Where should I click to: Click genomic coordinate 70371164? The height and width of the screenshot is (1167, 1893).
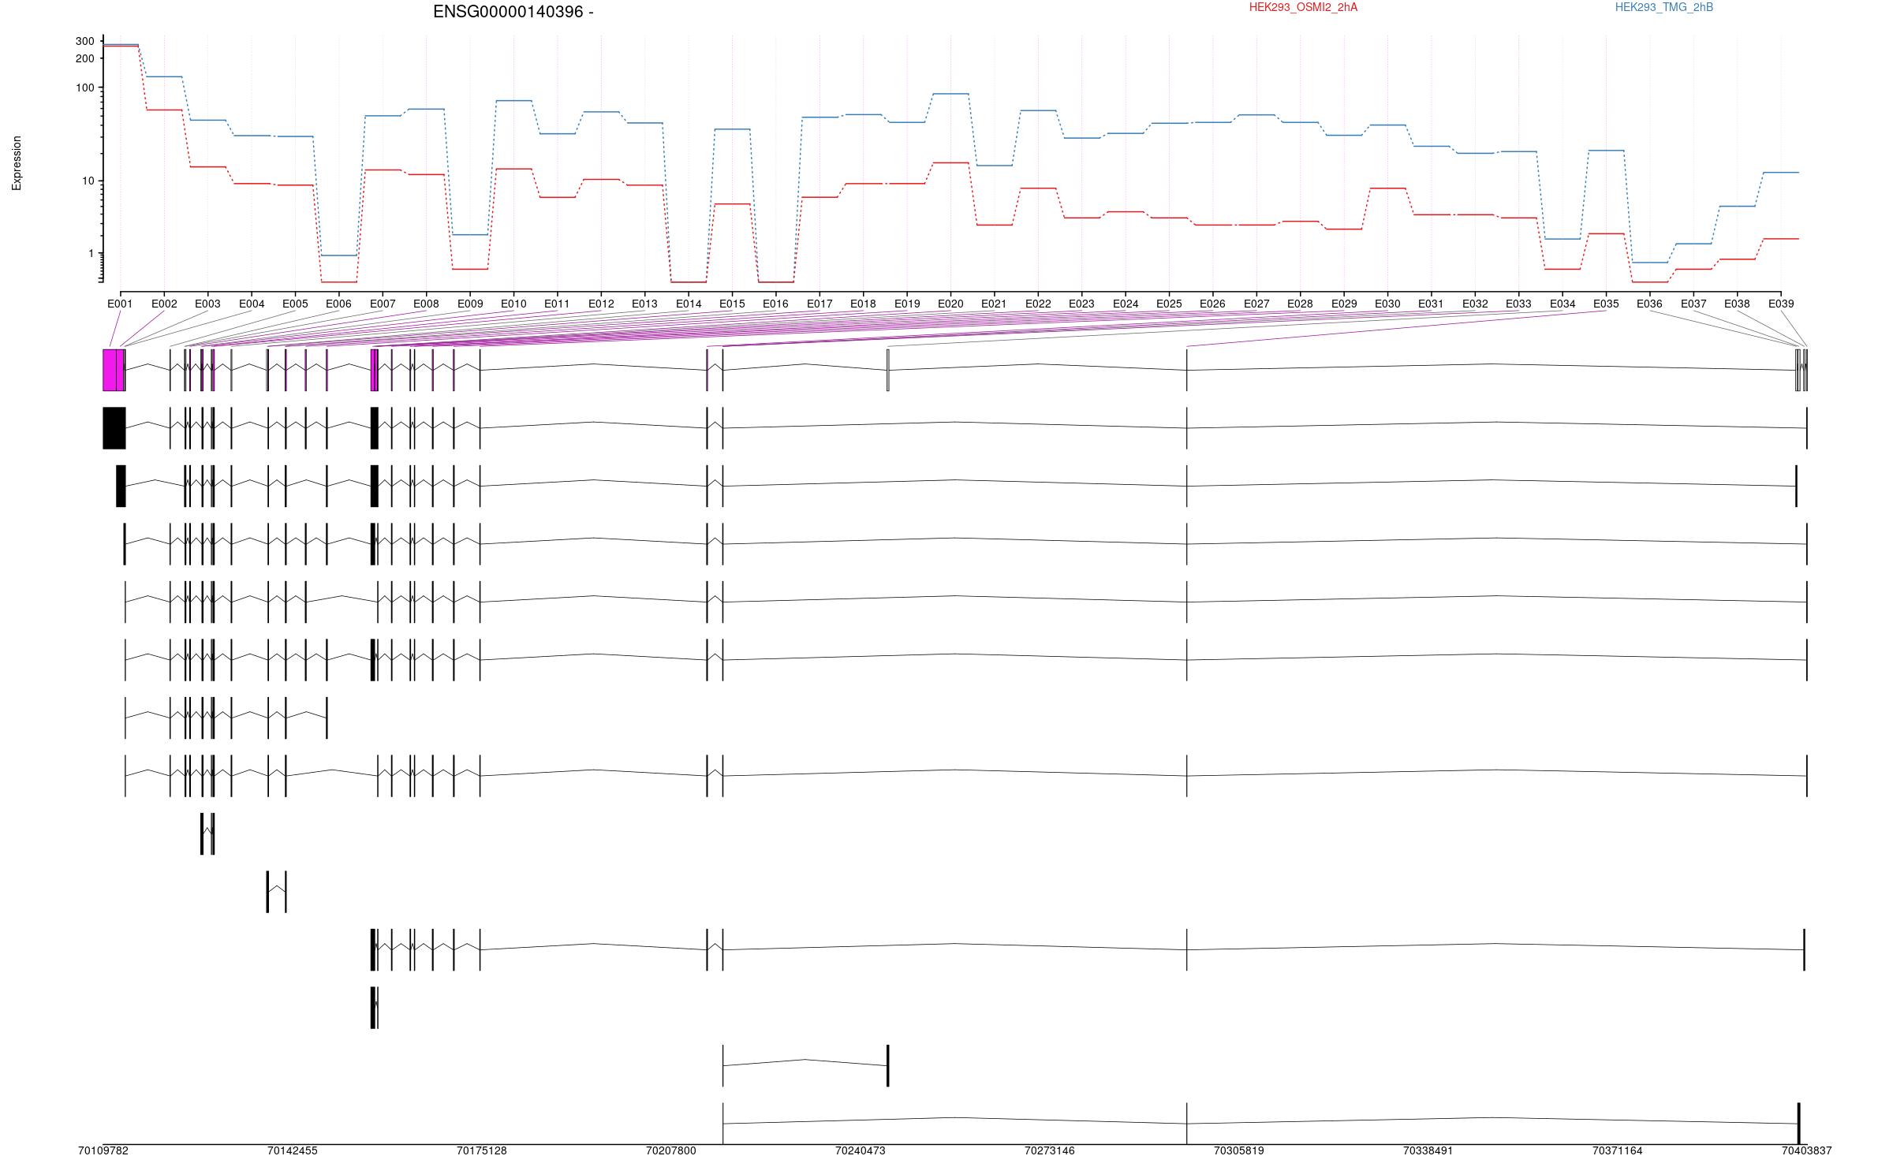[x=1618, y=1150]
